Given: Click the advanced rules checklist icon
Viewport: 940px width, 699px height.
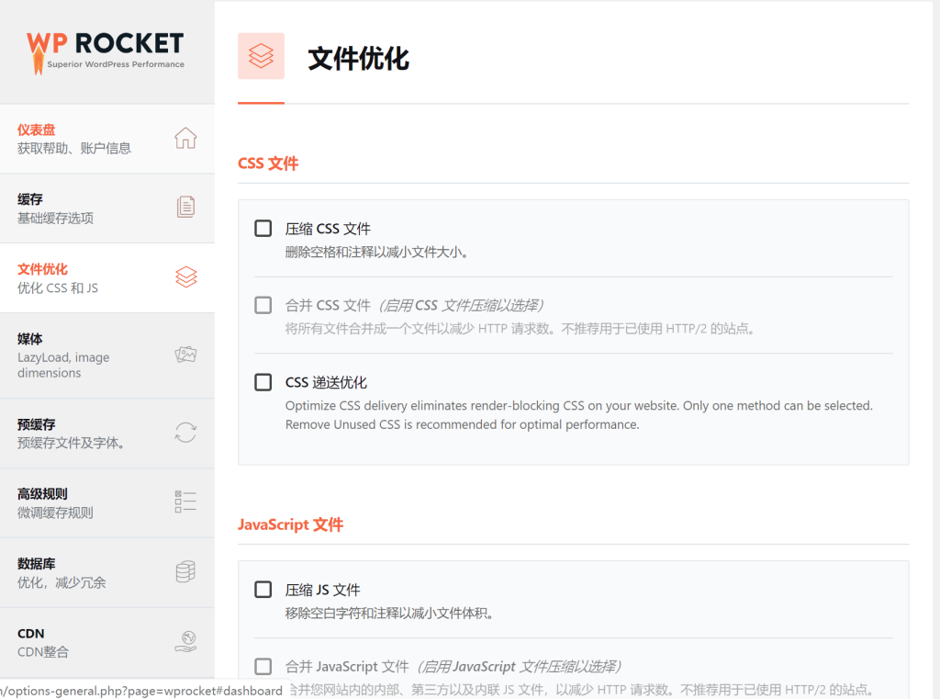Looking at the screenshot, I should tap(185, 502).
